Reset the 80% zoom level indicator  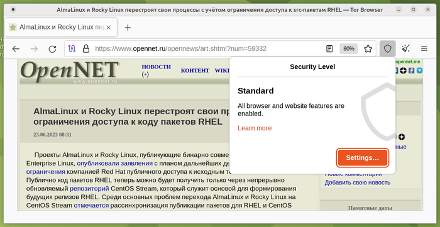click(x=349, y=49)
